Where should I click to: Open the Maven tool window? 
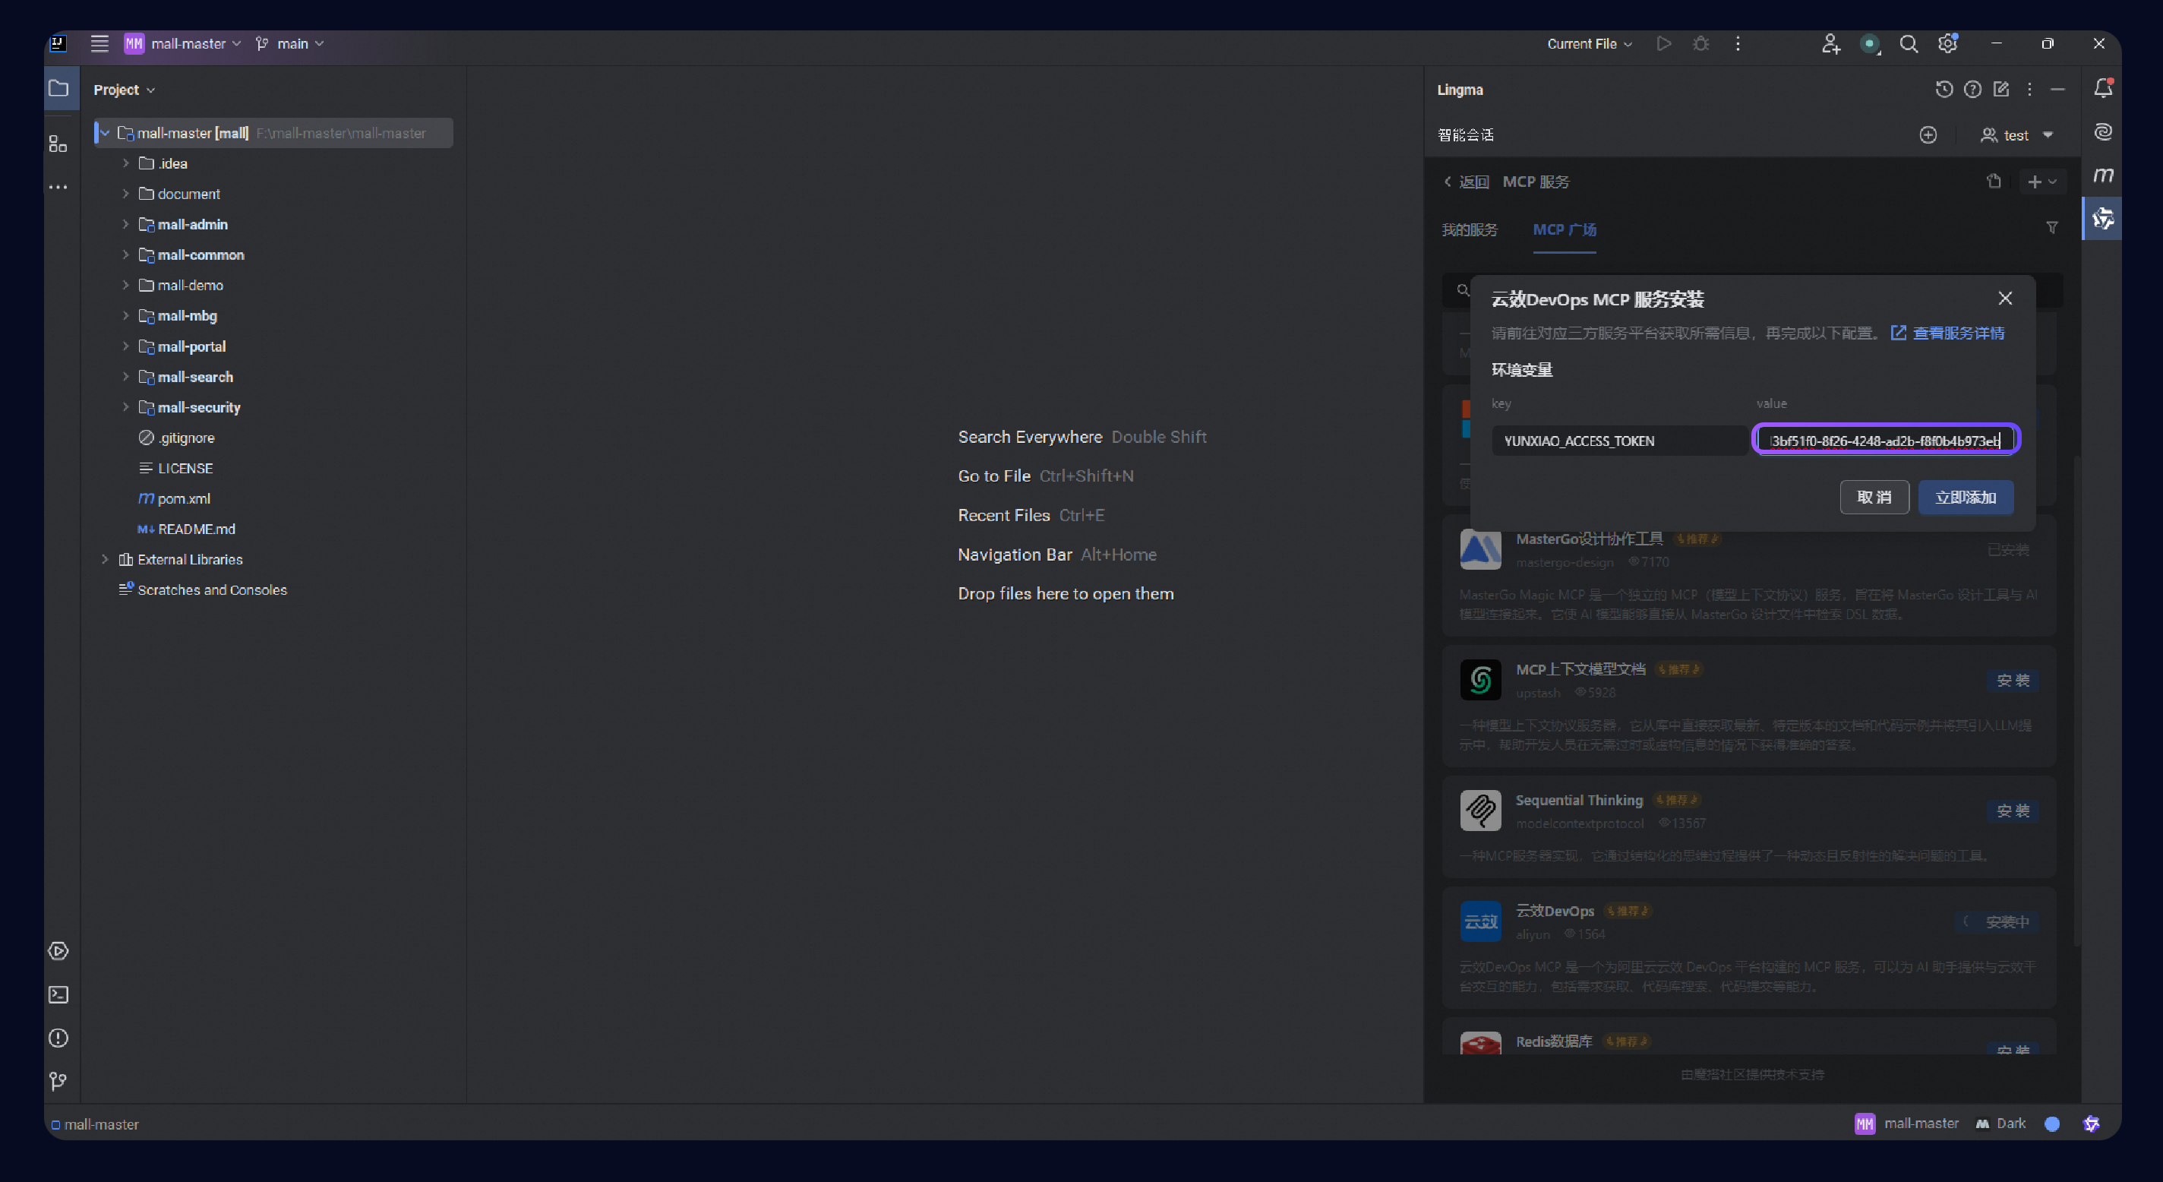2102,175
